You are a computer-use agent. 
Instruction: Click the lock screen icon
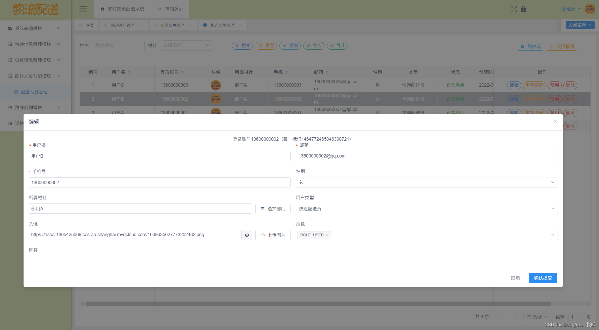(523, 9)
